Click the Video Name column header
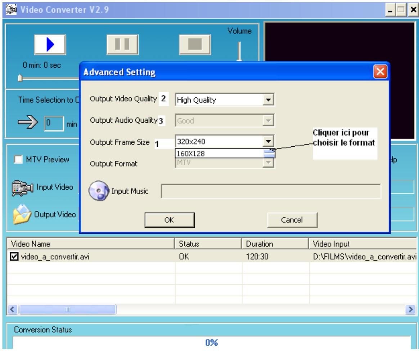419x351 pixels. pyautogui.click(x=91, y=244)
